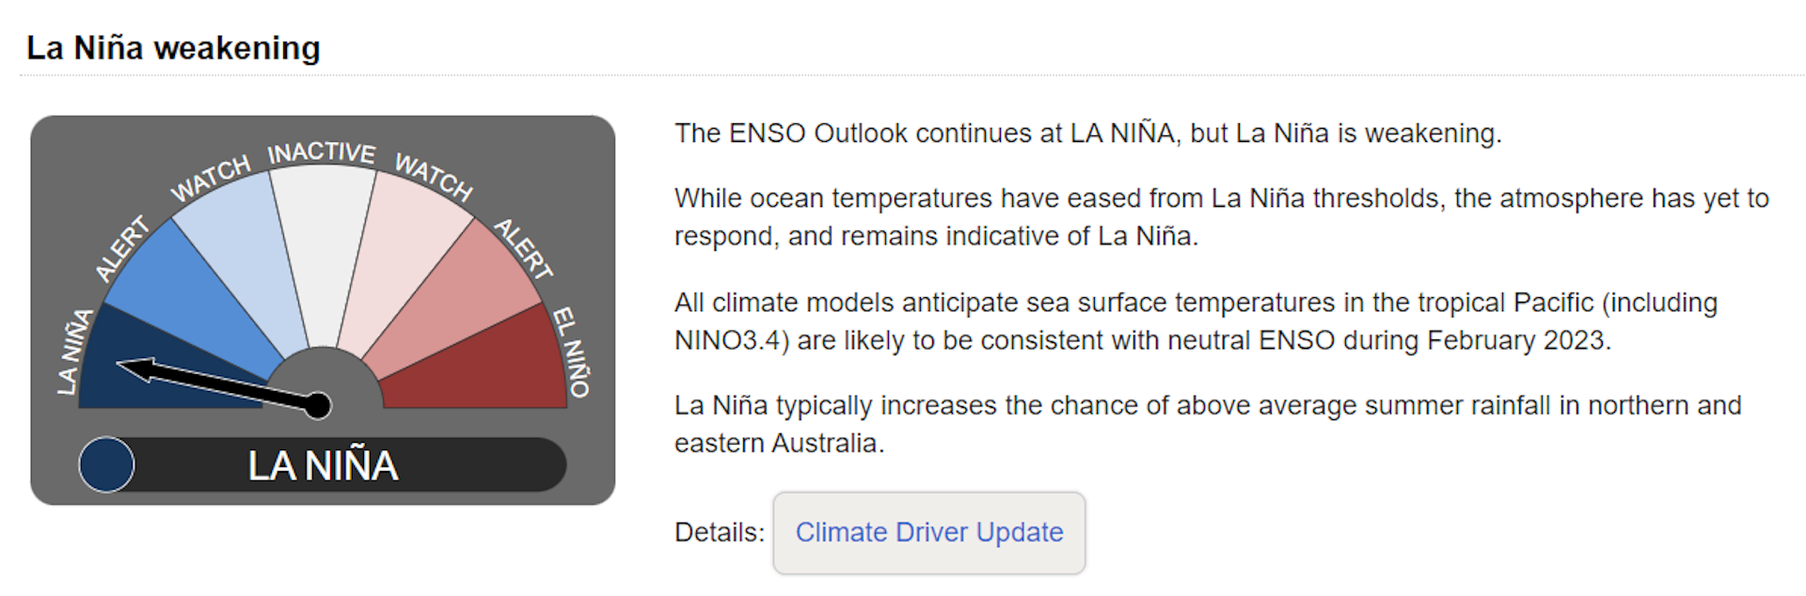The height and width of the screenshot is (596, 1806).
Task: Click the black arrowhead of the gauge needle
Action: (x=135, y=369)
